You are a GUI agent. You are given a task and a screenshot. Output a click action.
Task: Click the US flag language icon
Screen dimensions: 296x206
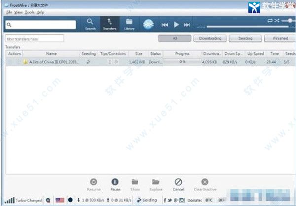point(61,200)
